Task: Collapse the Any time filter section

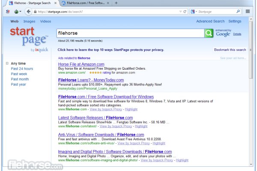Action: (x=7, y=63)
